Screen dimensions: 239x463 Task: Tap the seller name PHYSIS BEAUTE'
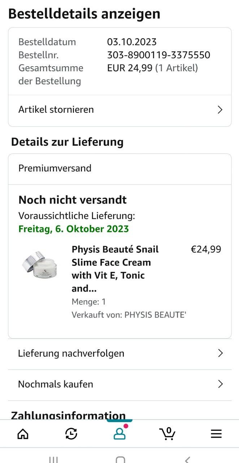point(155,315)
